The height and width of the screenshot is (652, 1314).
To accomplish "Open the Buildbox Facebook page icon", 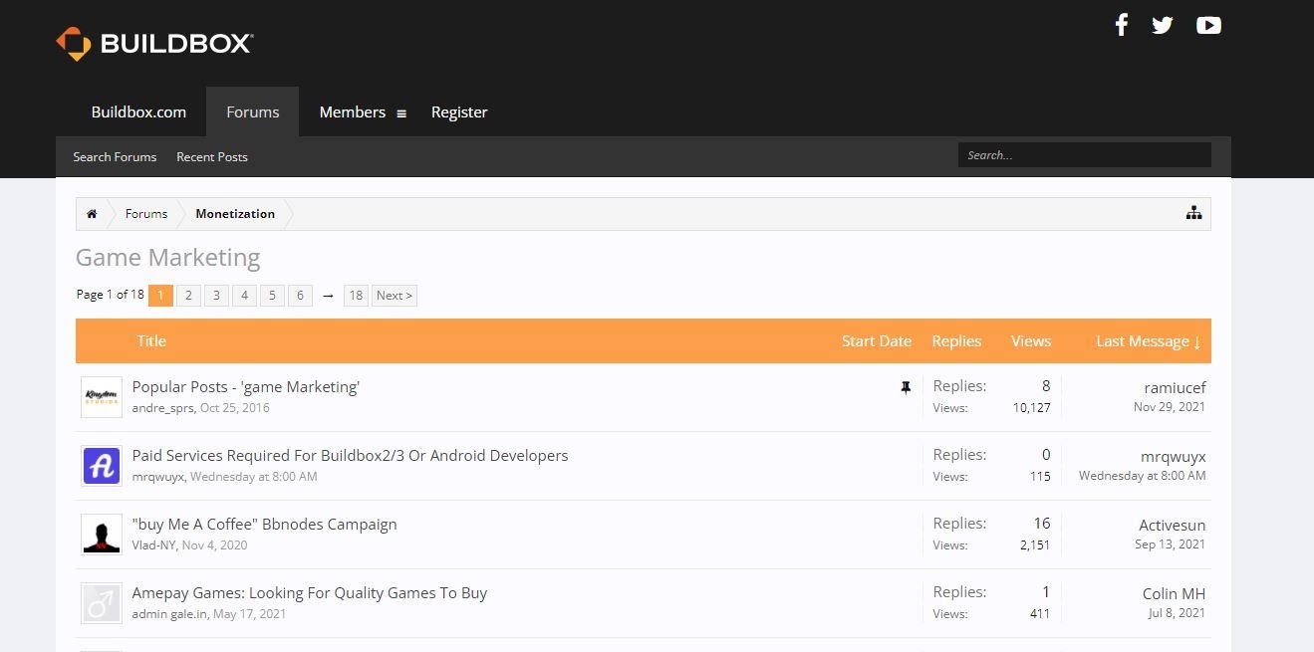I will pos(1121,25).
